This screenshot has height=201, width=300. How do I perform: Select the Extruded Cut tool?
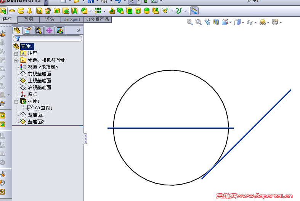pyautogui.click(x=39, y=11)
